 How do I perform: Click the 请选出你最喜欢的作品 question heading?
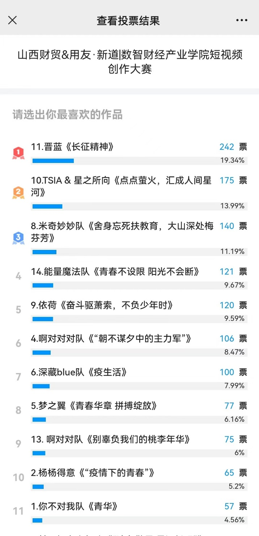[68, 114]
